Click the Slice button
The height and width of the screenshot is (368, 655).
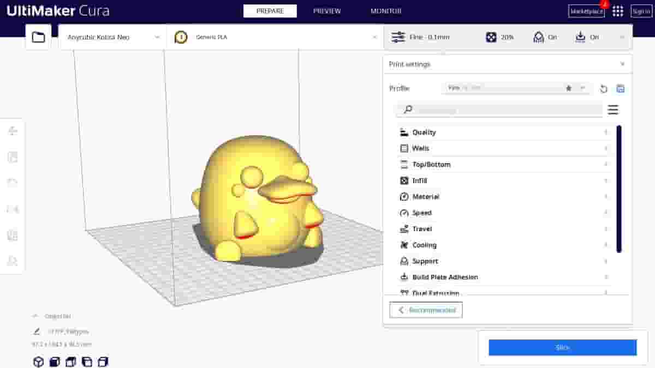click(563, 347)
